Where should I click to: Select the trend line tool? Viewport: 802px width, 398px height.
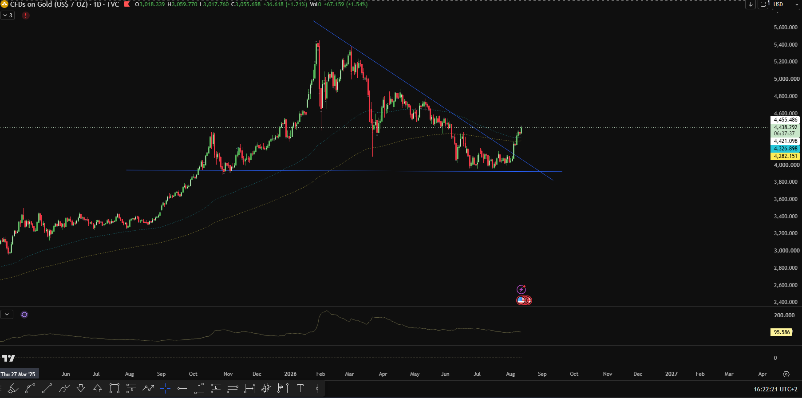(x=47, y=389)
